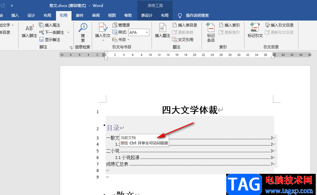Click TOC entry 二小说
This screenshot has height=195, width=317.
click(x=113, y=151)
